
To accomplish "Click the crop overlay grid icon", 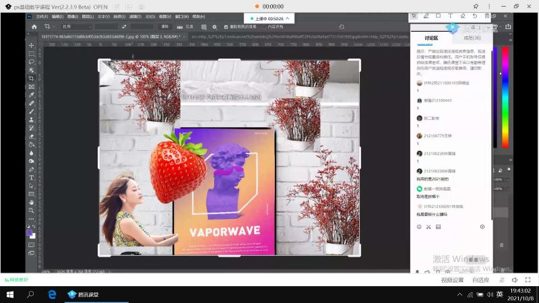I will click(204, 27).
